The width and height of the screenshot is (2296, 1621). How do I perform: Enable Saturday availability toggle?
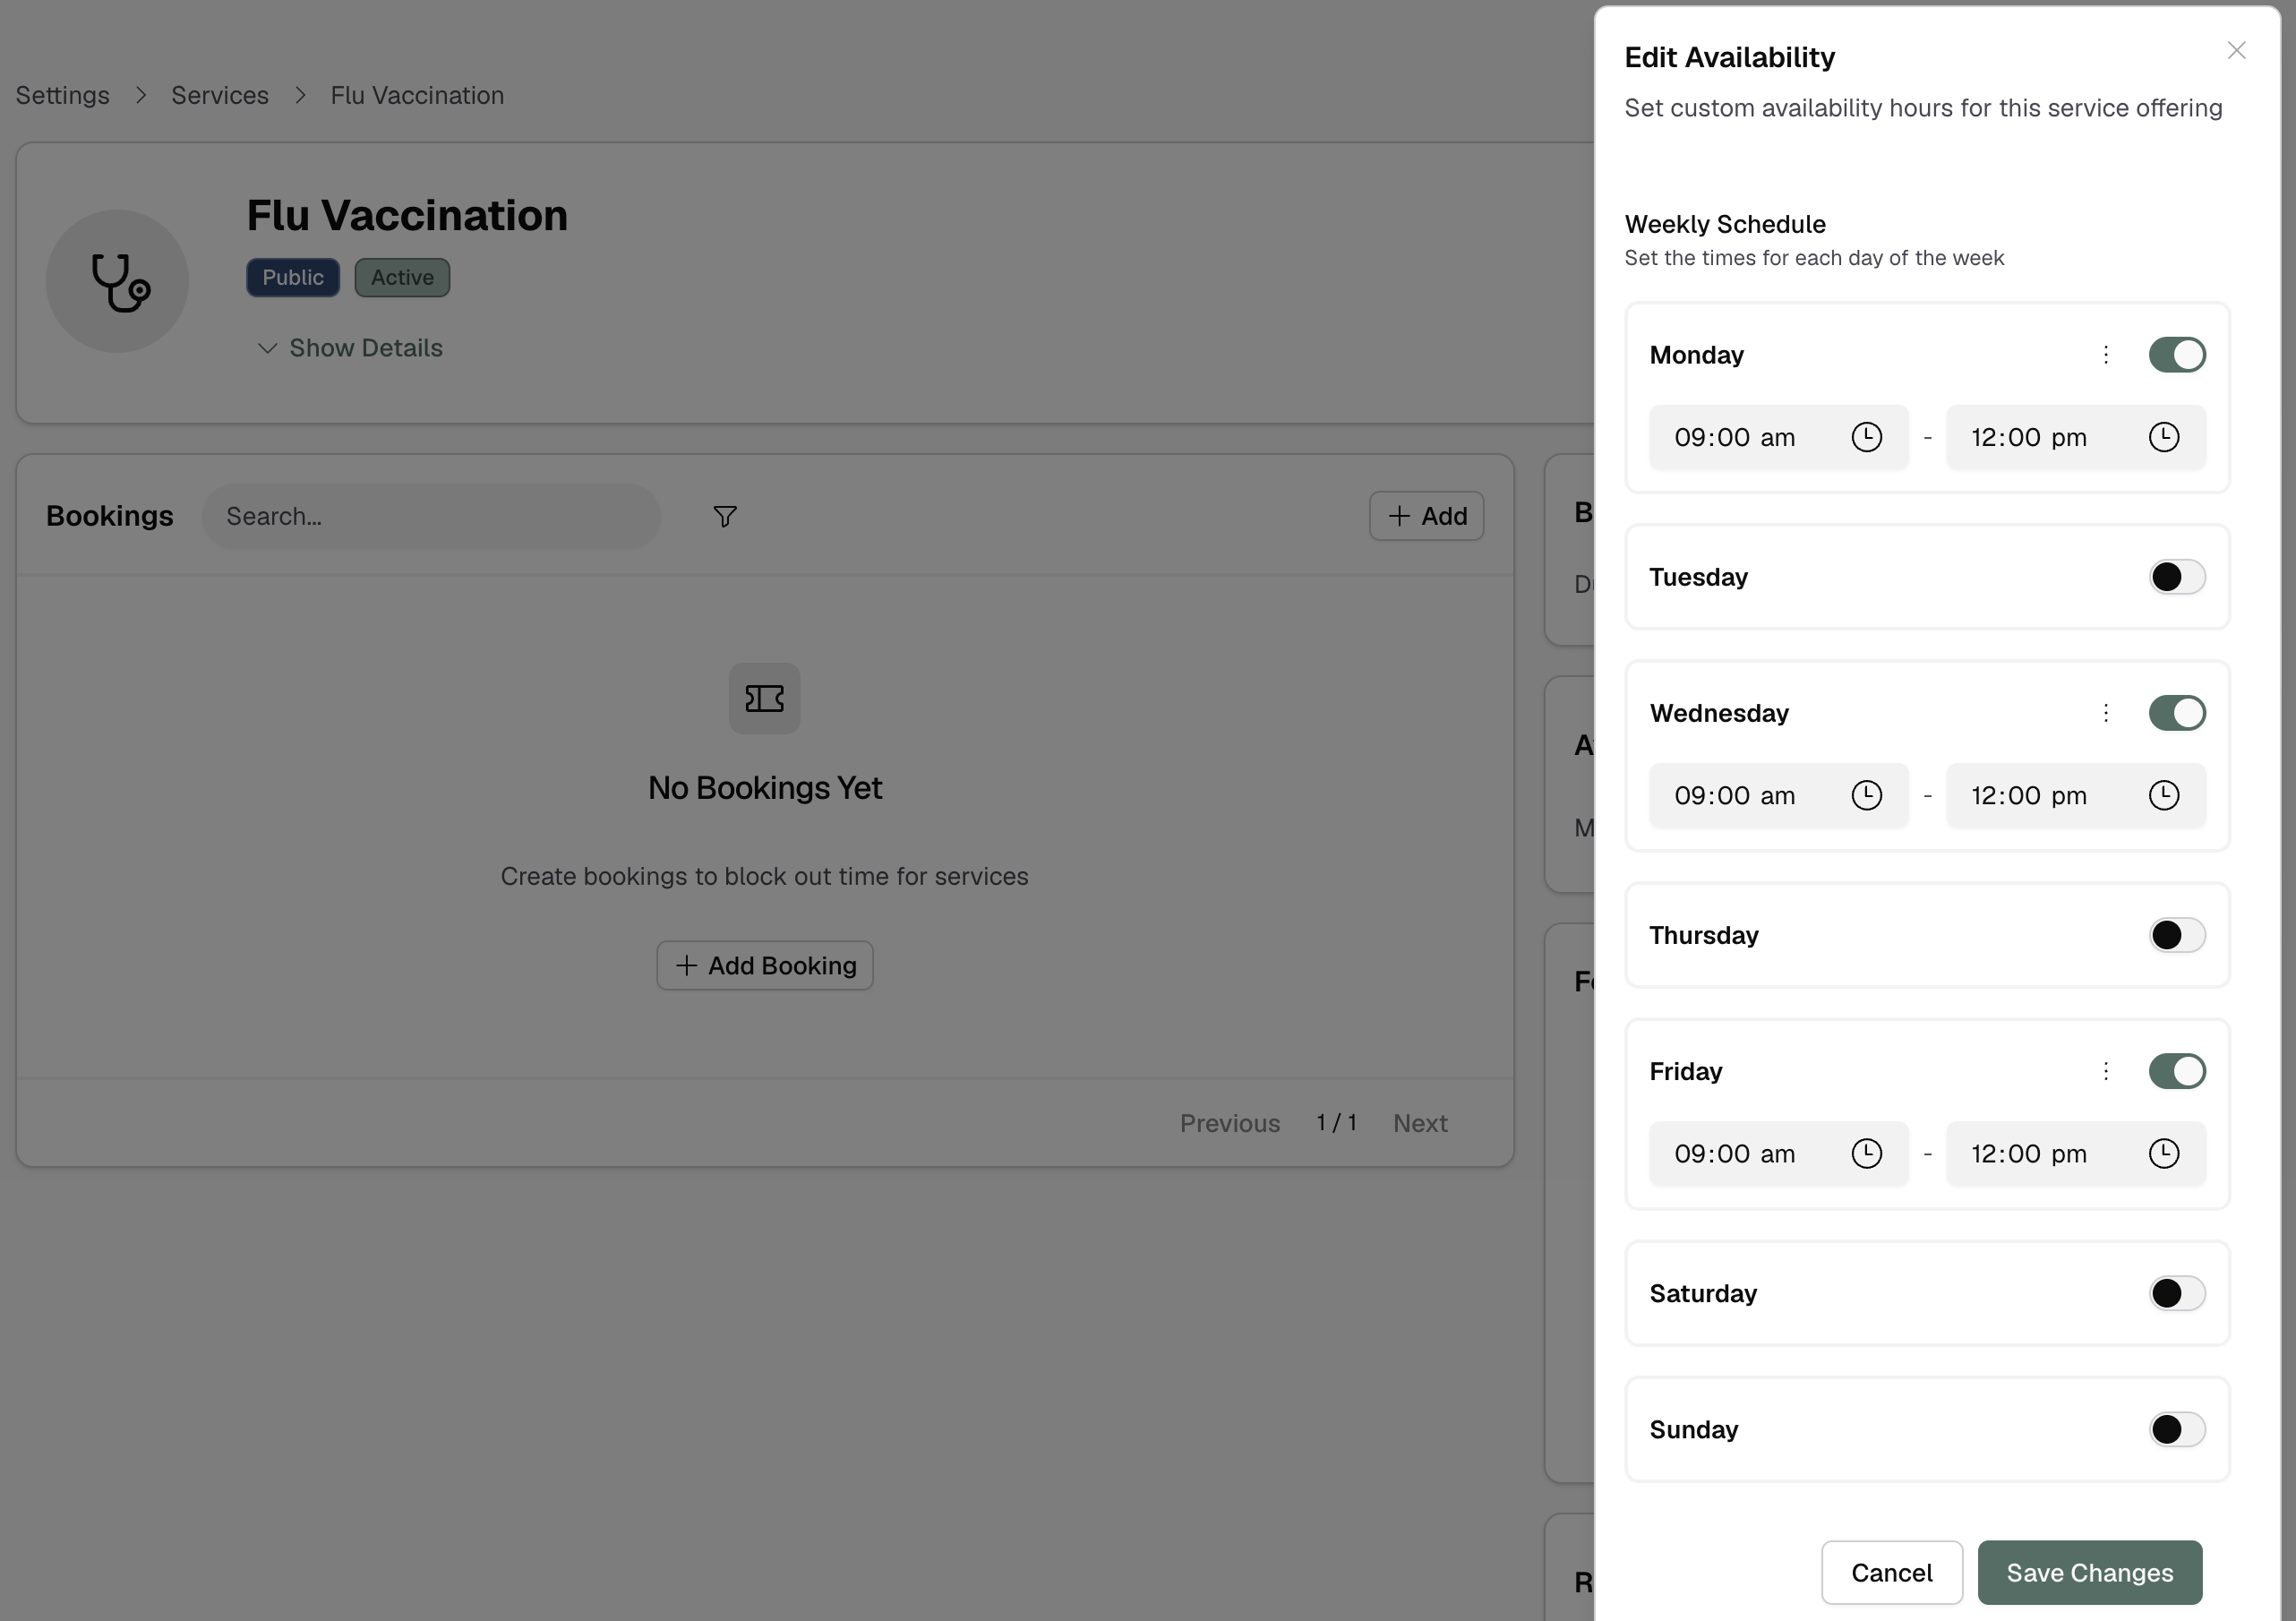(2176, 1293)
